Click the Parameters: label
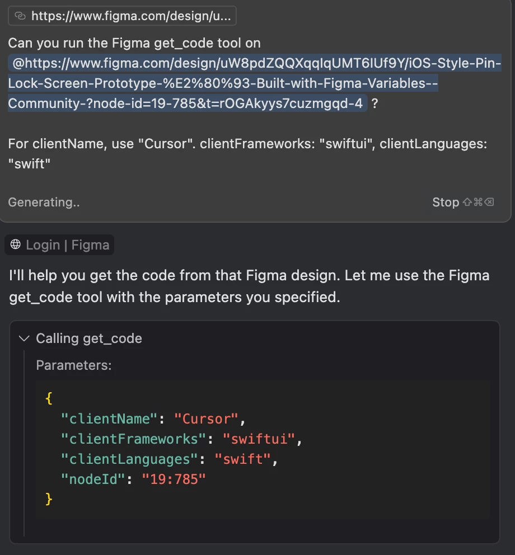Viewport: 515px width, 555px height. tap(74, 365)
